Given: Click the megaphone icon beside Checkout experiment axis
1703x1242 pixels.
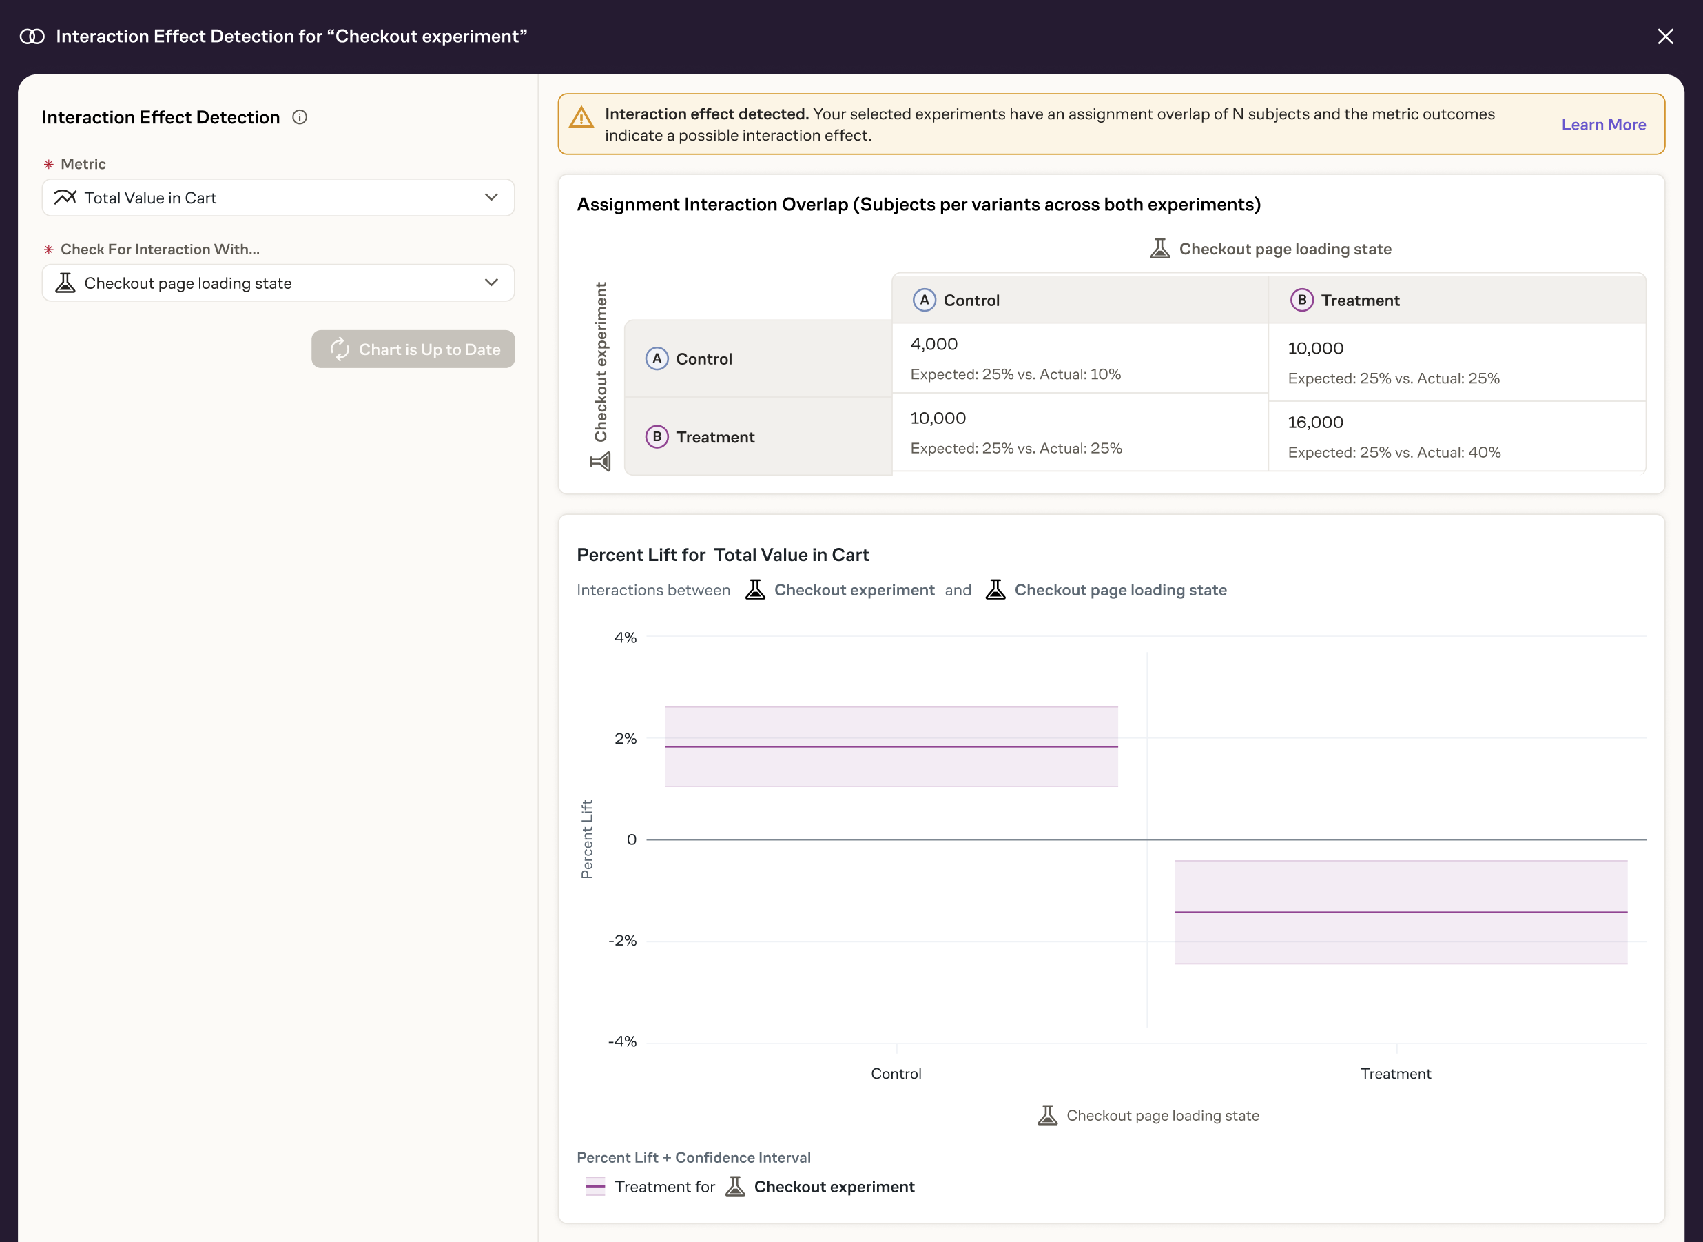Looking at the screenshot, I should [601, 462].
